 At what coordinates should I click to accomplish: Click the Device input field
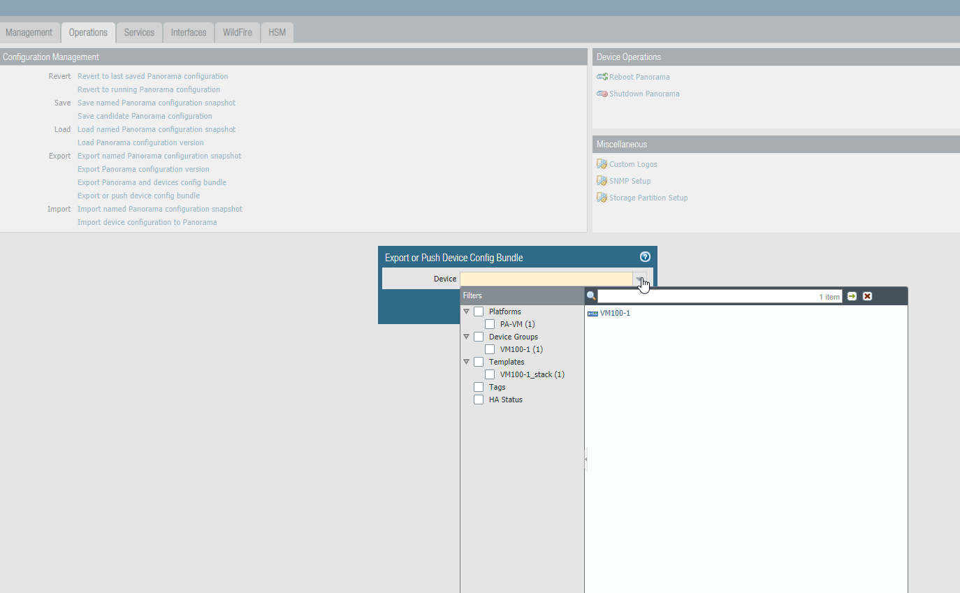pos(546,279)
